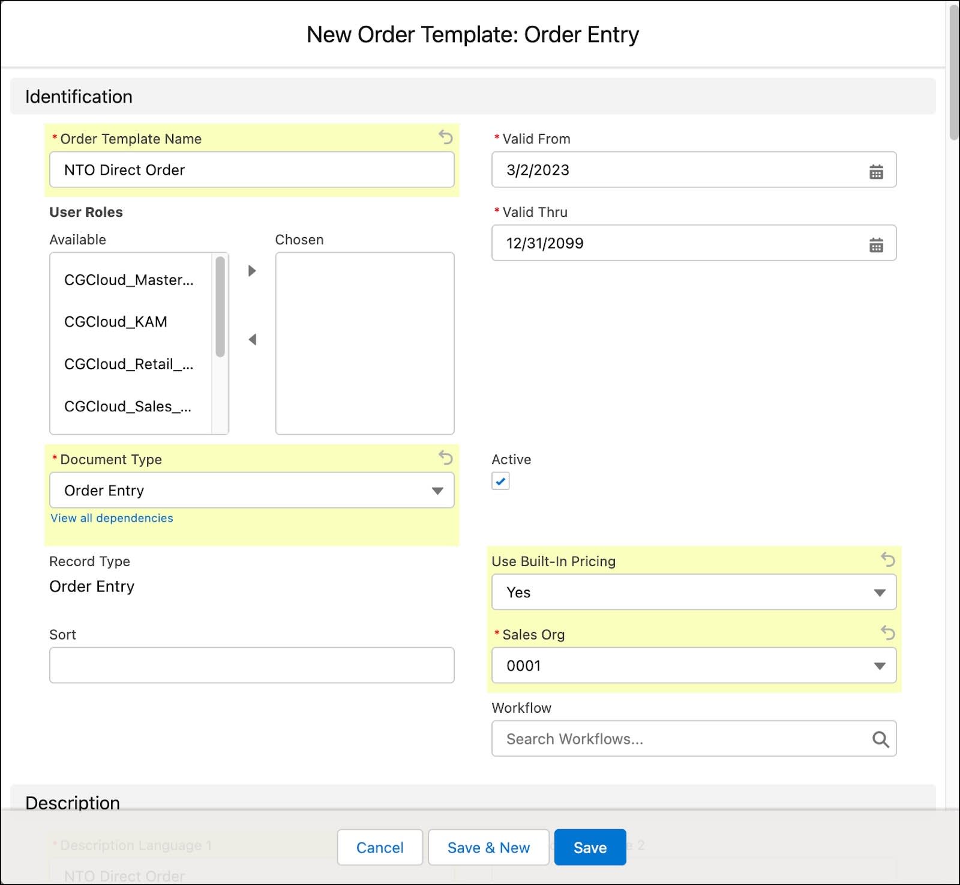Open the Use Built-In Pricing dropdown
The width and height of the screenshot is (960, 885).
(x=879, y=592)
